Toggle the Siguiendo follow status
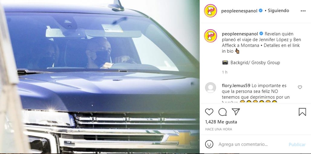 (x=278, y=11)
